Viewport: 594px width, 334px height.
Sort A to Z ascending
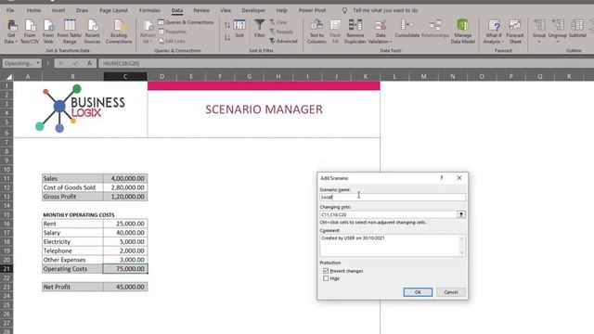tap(226, 25)
